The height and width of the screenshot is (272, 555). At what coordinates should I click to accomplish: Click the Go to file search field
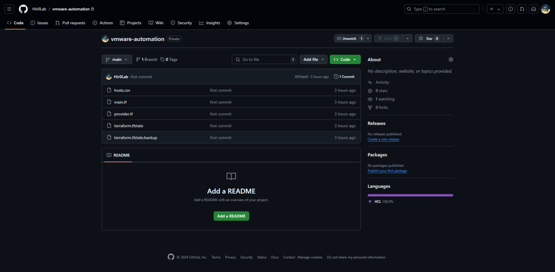(x=265, y=60)
